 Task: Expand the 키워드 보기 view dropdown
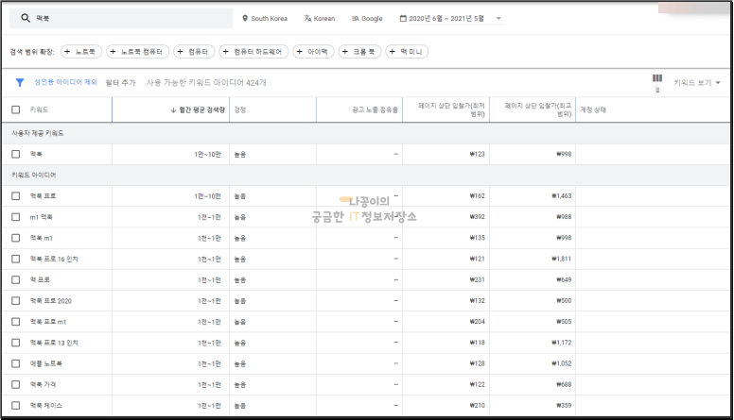point(696,83)
